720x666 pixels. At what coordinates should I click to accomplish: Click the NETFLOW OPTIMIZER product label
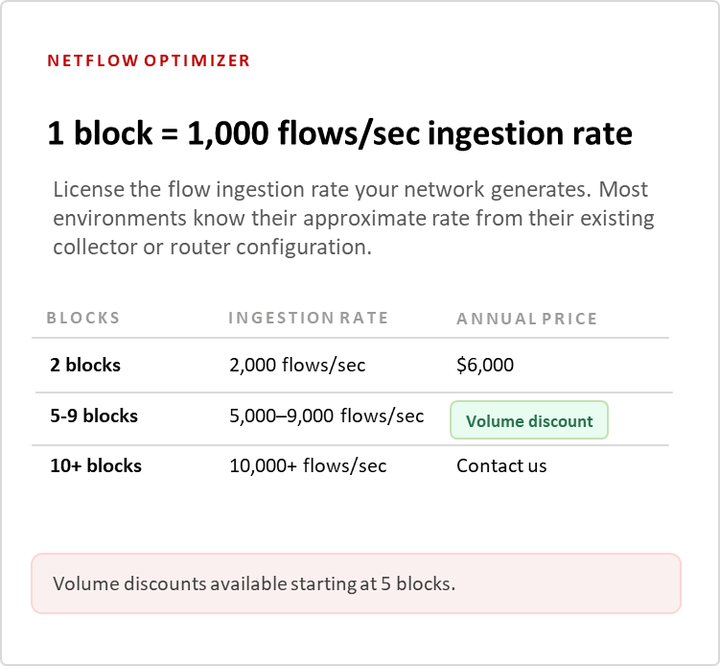click(x=149, y=60)
